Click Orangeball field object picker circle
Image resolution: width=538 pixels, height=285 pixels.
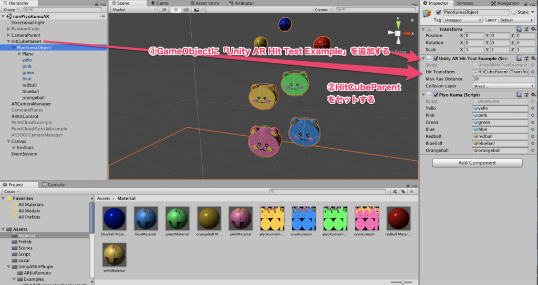533,150
